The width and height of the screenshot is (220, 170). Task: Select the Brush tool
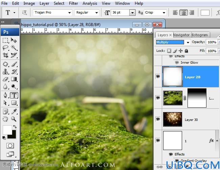click(x=14, y=64)
